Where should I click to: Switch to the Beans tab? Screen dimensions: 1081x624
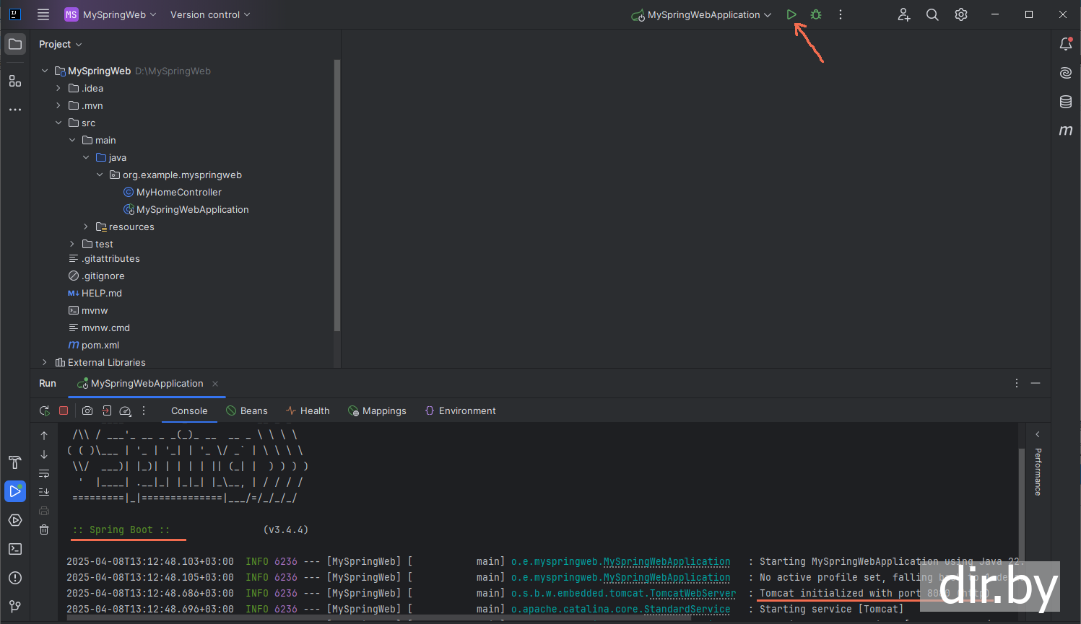pos(247,410)
